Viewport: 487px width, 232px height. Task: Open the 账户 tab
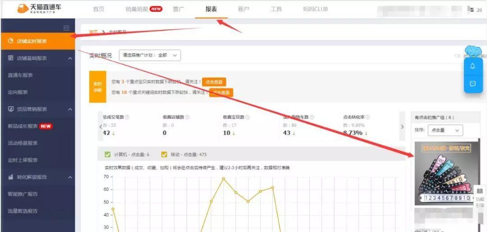[x=243, y=9]
